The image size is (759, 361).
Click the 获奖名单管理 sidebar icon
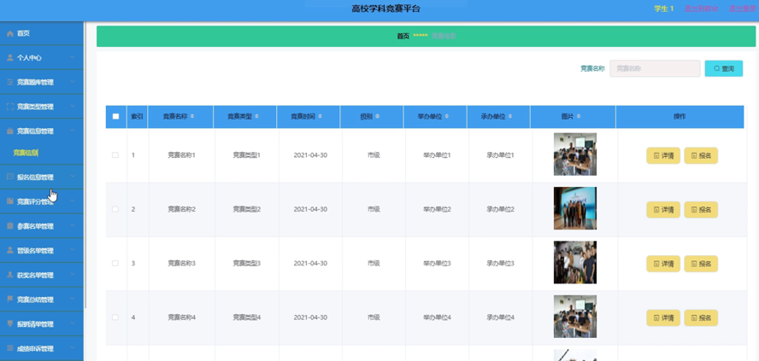[x=10, y=275]
